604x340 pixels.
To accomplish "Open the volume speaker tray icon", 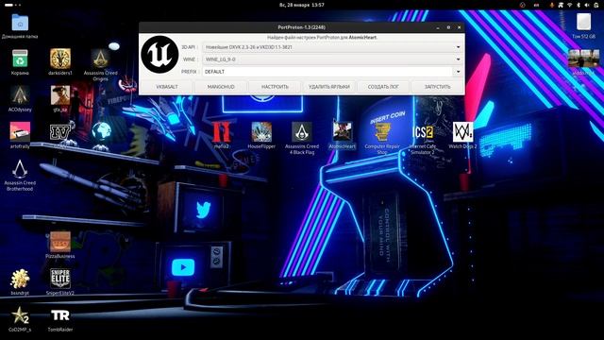I will (587, 5).
